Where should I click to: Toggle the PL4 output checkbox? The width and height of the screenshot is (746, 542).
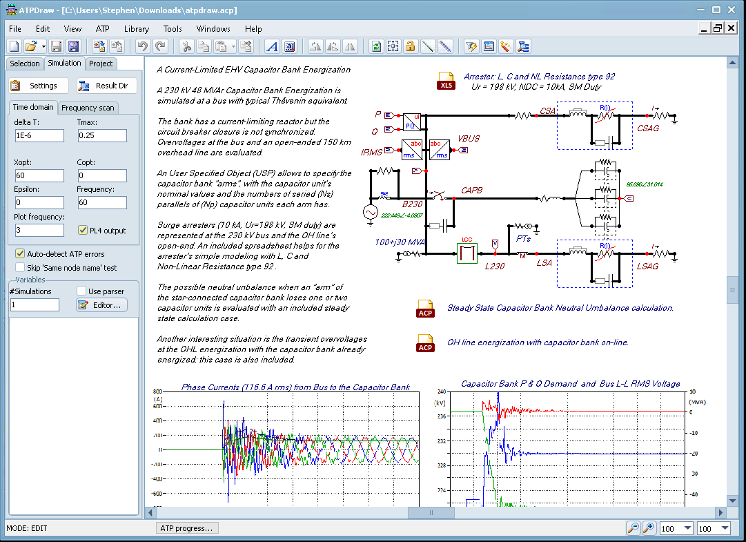point(84,230)
